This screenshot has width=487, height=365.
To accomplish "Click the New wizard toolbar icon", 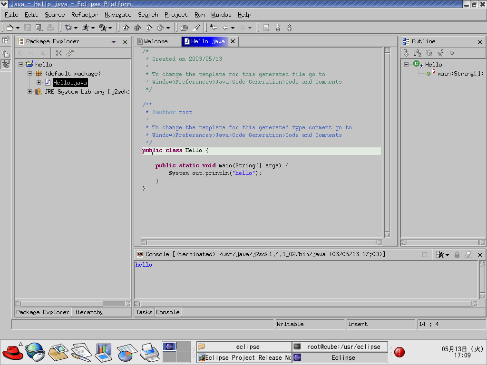I will point(10,28).
